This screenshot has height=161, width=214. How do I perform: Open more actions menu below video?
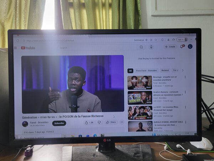(x=122, y=122)
